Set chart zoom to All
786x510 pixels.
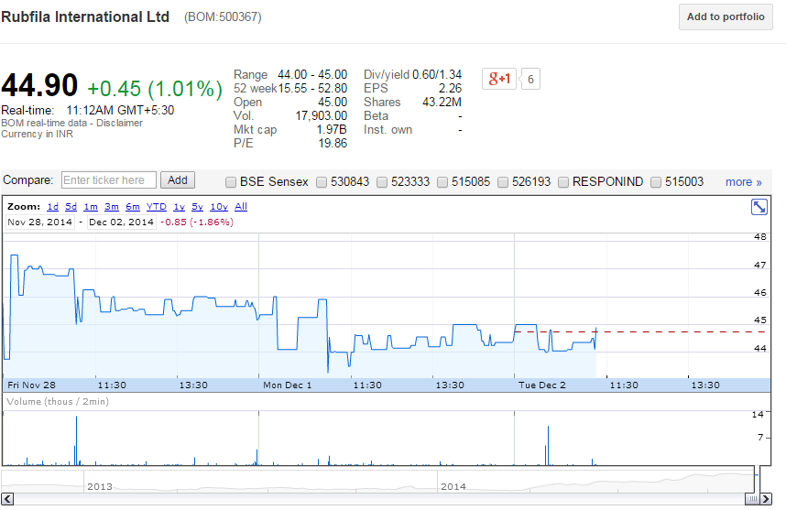point(241,206)
